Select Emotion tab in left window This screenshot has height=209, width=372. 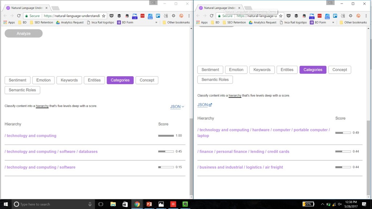point(44,80)
